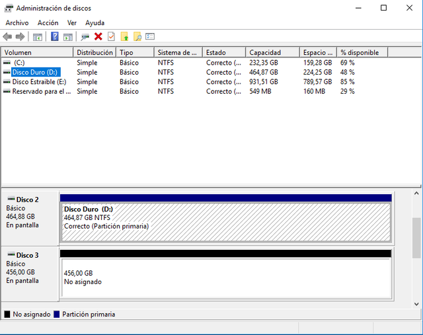This screenshot has width=423, height=335.
Task: Sort by the Volumen column header
Action: click(x=37, y=52)
